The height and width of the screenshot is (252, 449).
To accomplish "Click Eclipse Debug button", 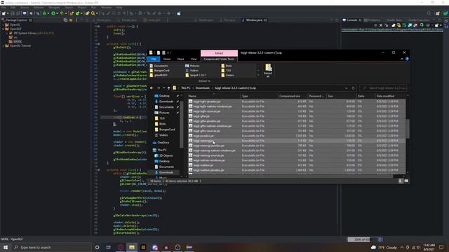I will click(x=44, y=13).
